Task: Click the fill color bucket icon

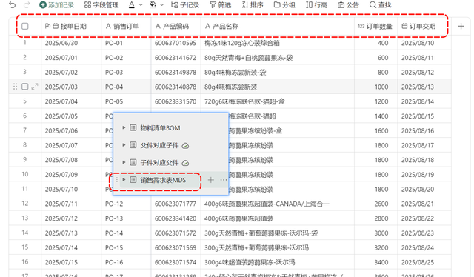Action: (x=153, y=5)
